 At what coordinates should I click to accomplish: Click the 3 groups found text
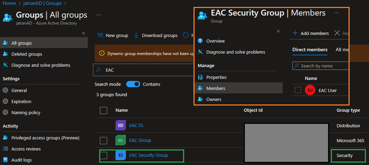112,94
